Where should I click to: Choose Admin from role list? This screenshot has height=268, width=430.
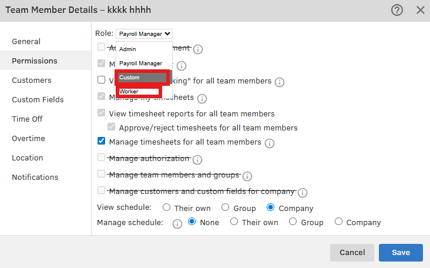pos(128,49)
